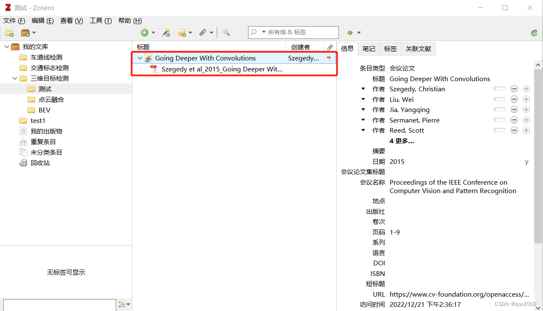Switch to the 关联文献 tab
Viewport: 543px width, 311px height.
418,49
